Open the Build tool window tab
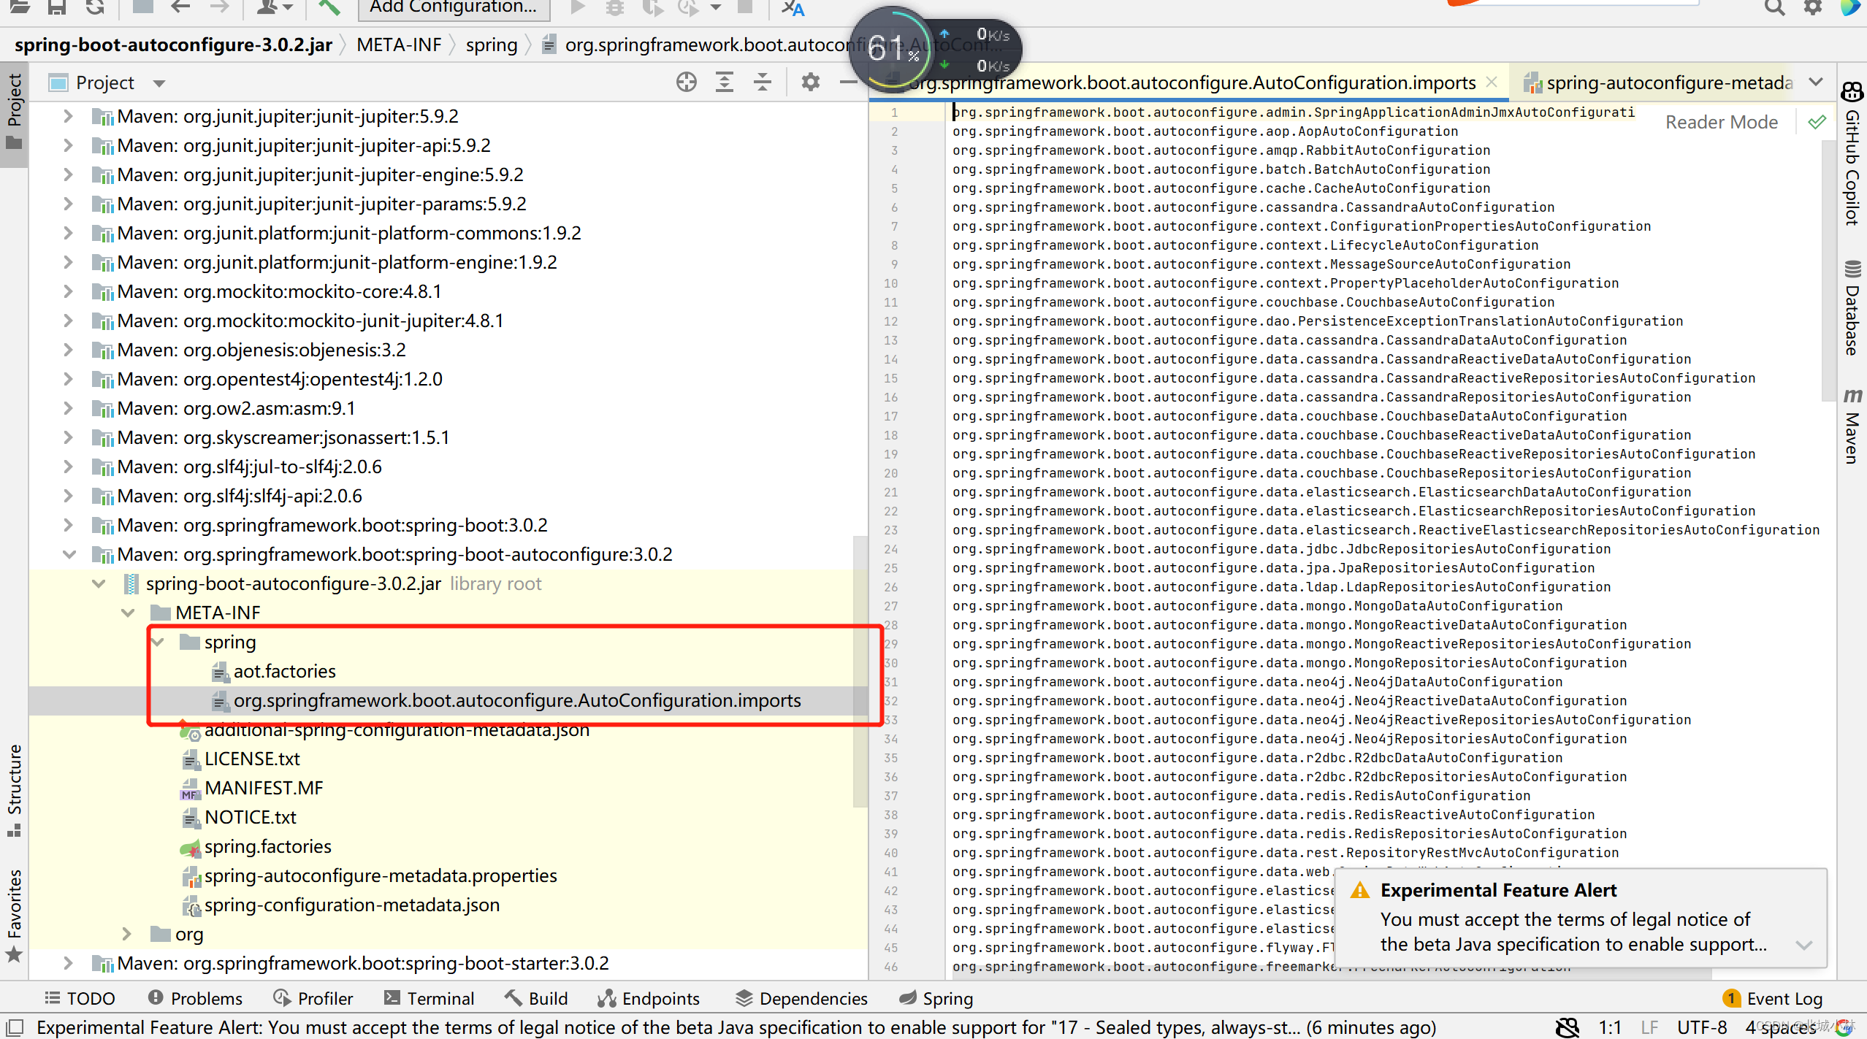Screen dimensions: 1867x1039 click(x=536, y=998)
